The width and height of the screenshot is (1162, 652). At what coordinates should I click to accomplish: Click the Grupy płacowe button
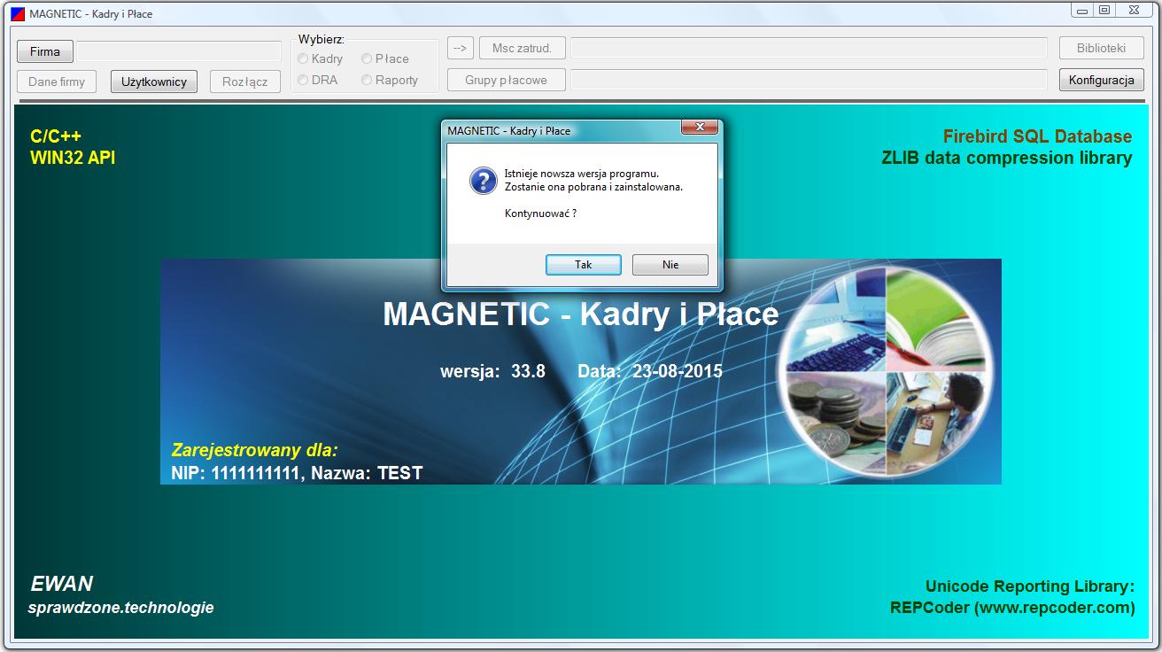tap(506, 80)
